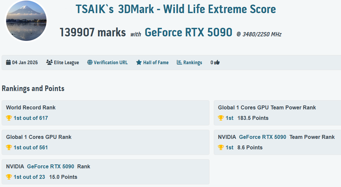Go to the Rankings link in the info bar
The height and width of the screenshot is (187, 341).
tap(192, 63)
